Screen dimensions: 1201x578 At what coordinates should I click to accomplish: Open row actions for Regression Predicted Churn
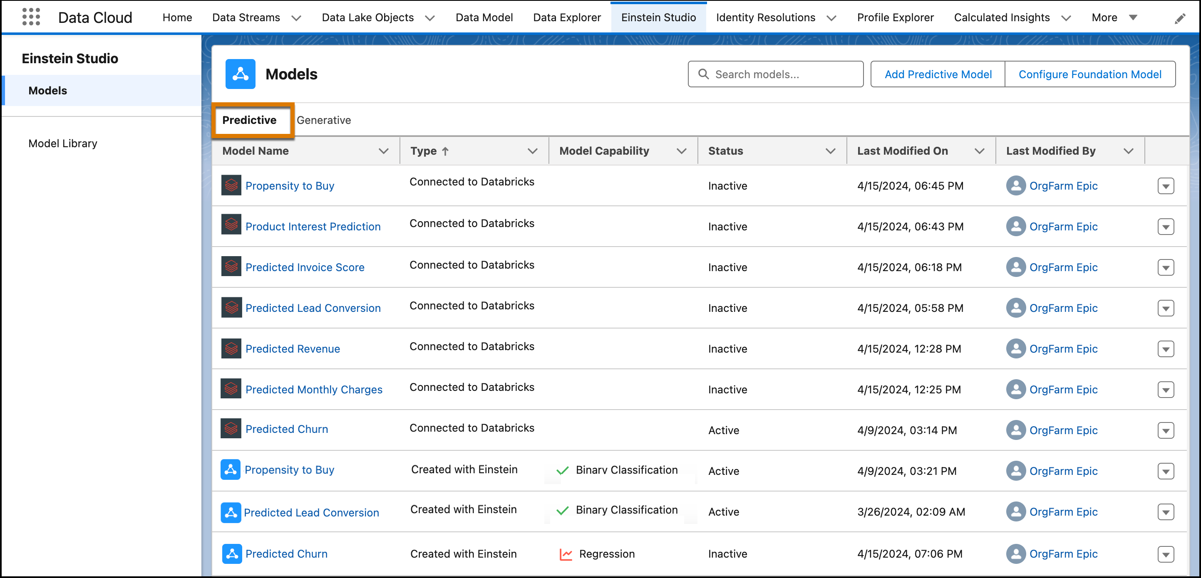click(x=1166, y=554)
